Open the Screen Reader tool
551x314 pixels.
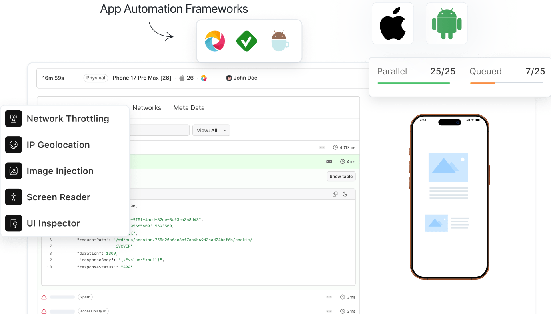click(x=58, y=197)
